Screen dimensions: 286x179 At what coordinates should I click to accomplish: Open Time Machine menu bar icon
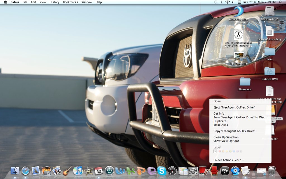(216, 2)
